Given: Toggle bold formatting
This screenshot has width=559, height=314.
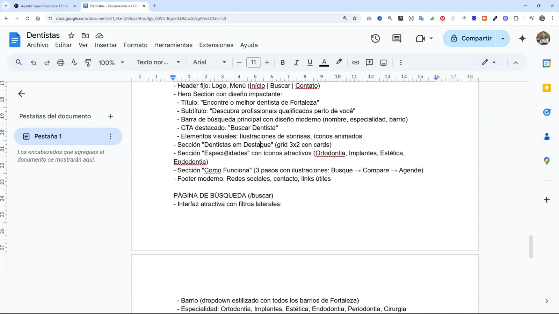Looking at the screenshot, I should click(283, 62).
